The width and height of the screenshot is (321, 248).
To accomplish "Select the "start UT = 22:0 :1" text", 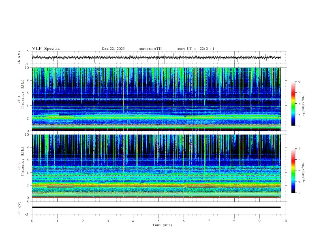I will click(196, 49).
